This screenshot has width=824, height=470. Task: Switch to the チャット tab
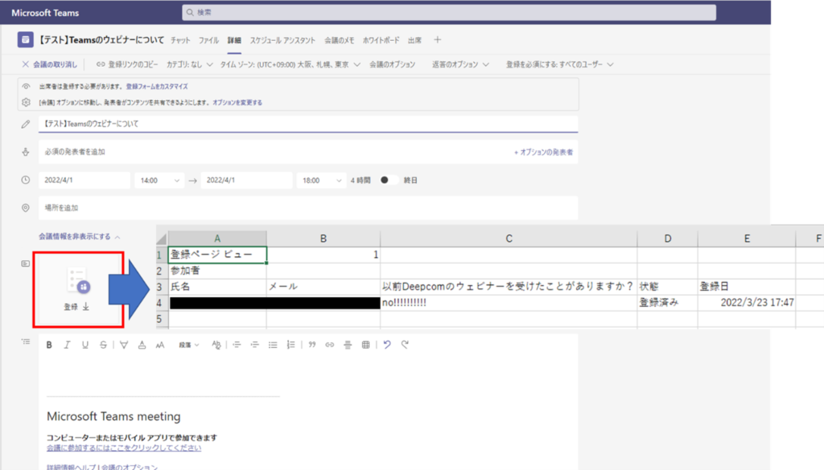coord(180,39)
